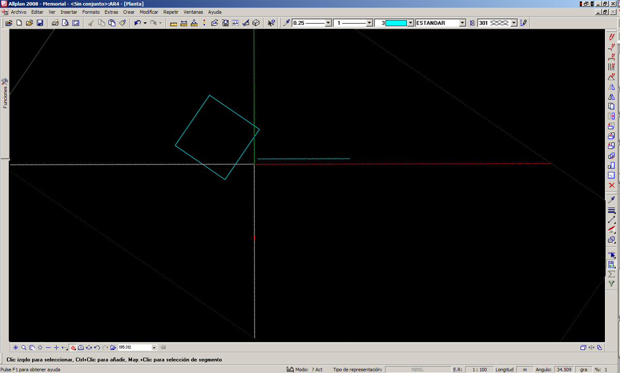Click the open folder icon in view bar

113,348
